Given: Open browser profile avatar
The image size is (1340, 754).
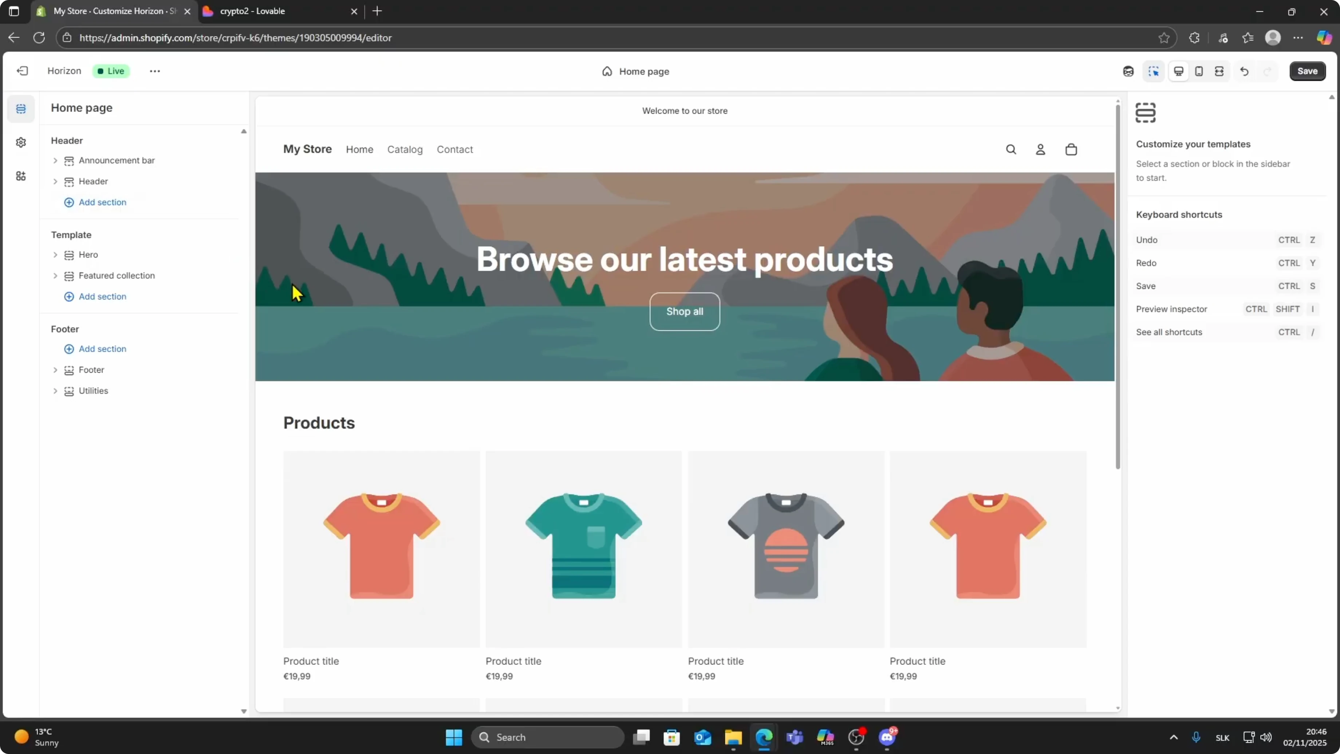Looking at the screenshot, I should (x=1273, y=38).
